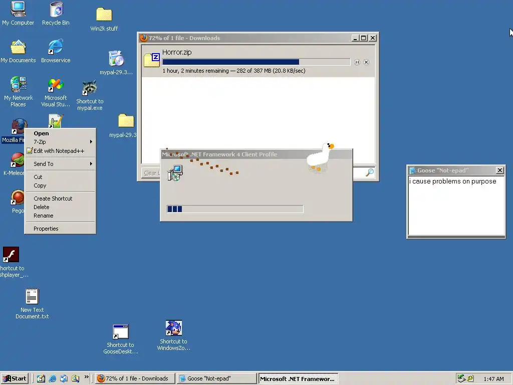Select the K-Meleon shortcut icon
This screenshot has height=385, width=513.
[17, 160]
